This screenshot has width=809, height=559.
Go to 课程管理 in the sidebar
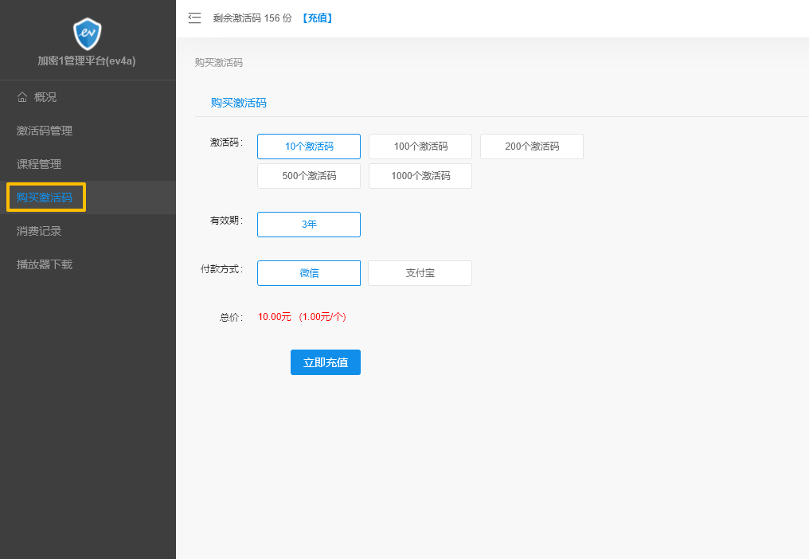click(39, 164)
